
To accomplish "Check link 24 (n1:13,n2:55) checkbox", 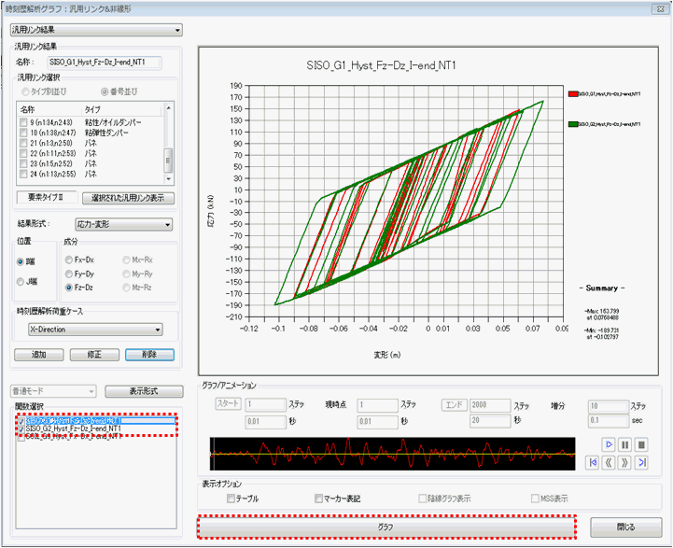I will 23,174.
